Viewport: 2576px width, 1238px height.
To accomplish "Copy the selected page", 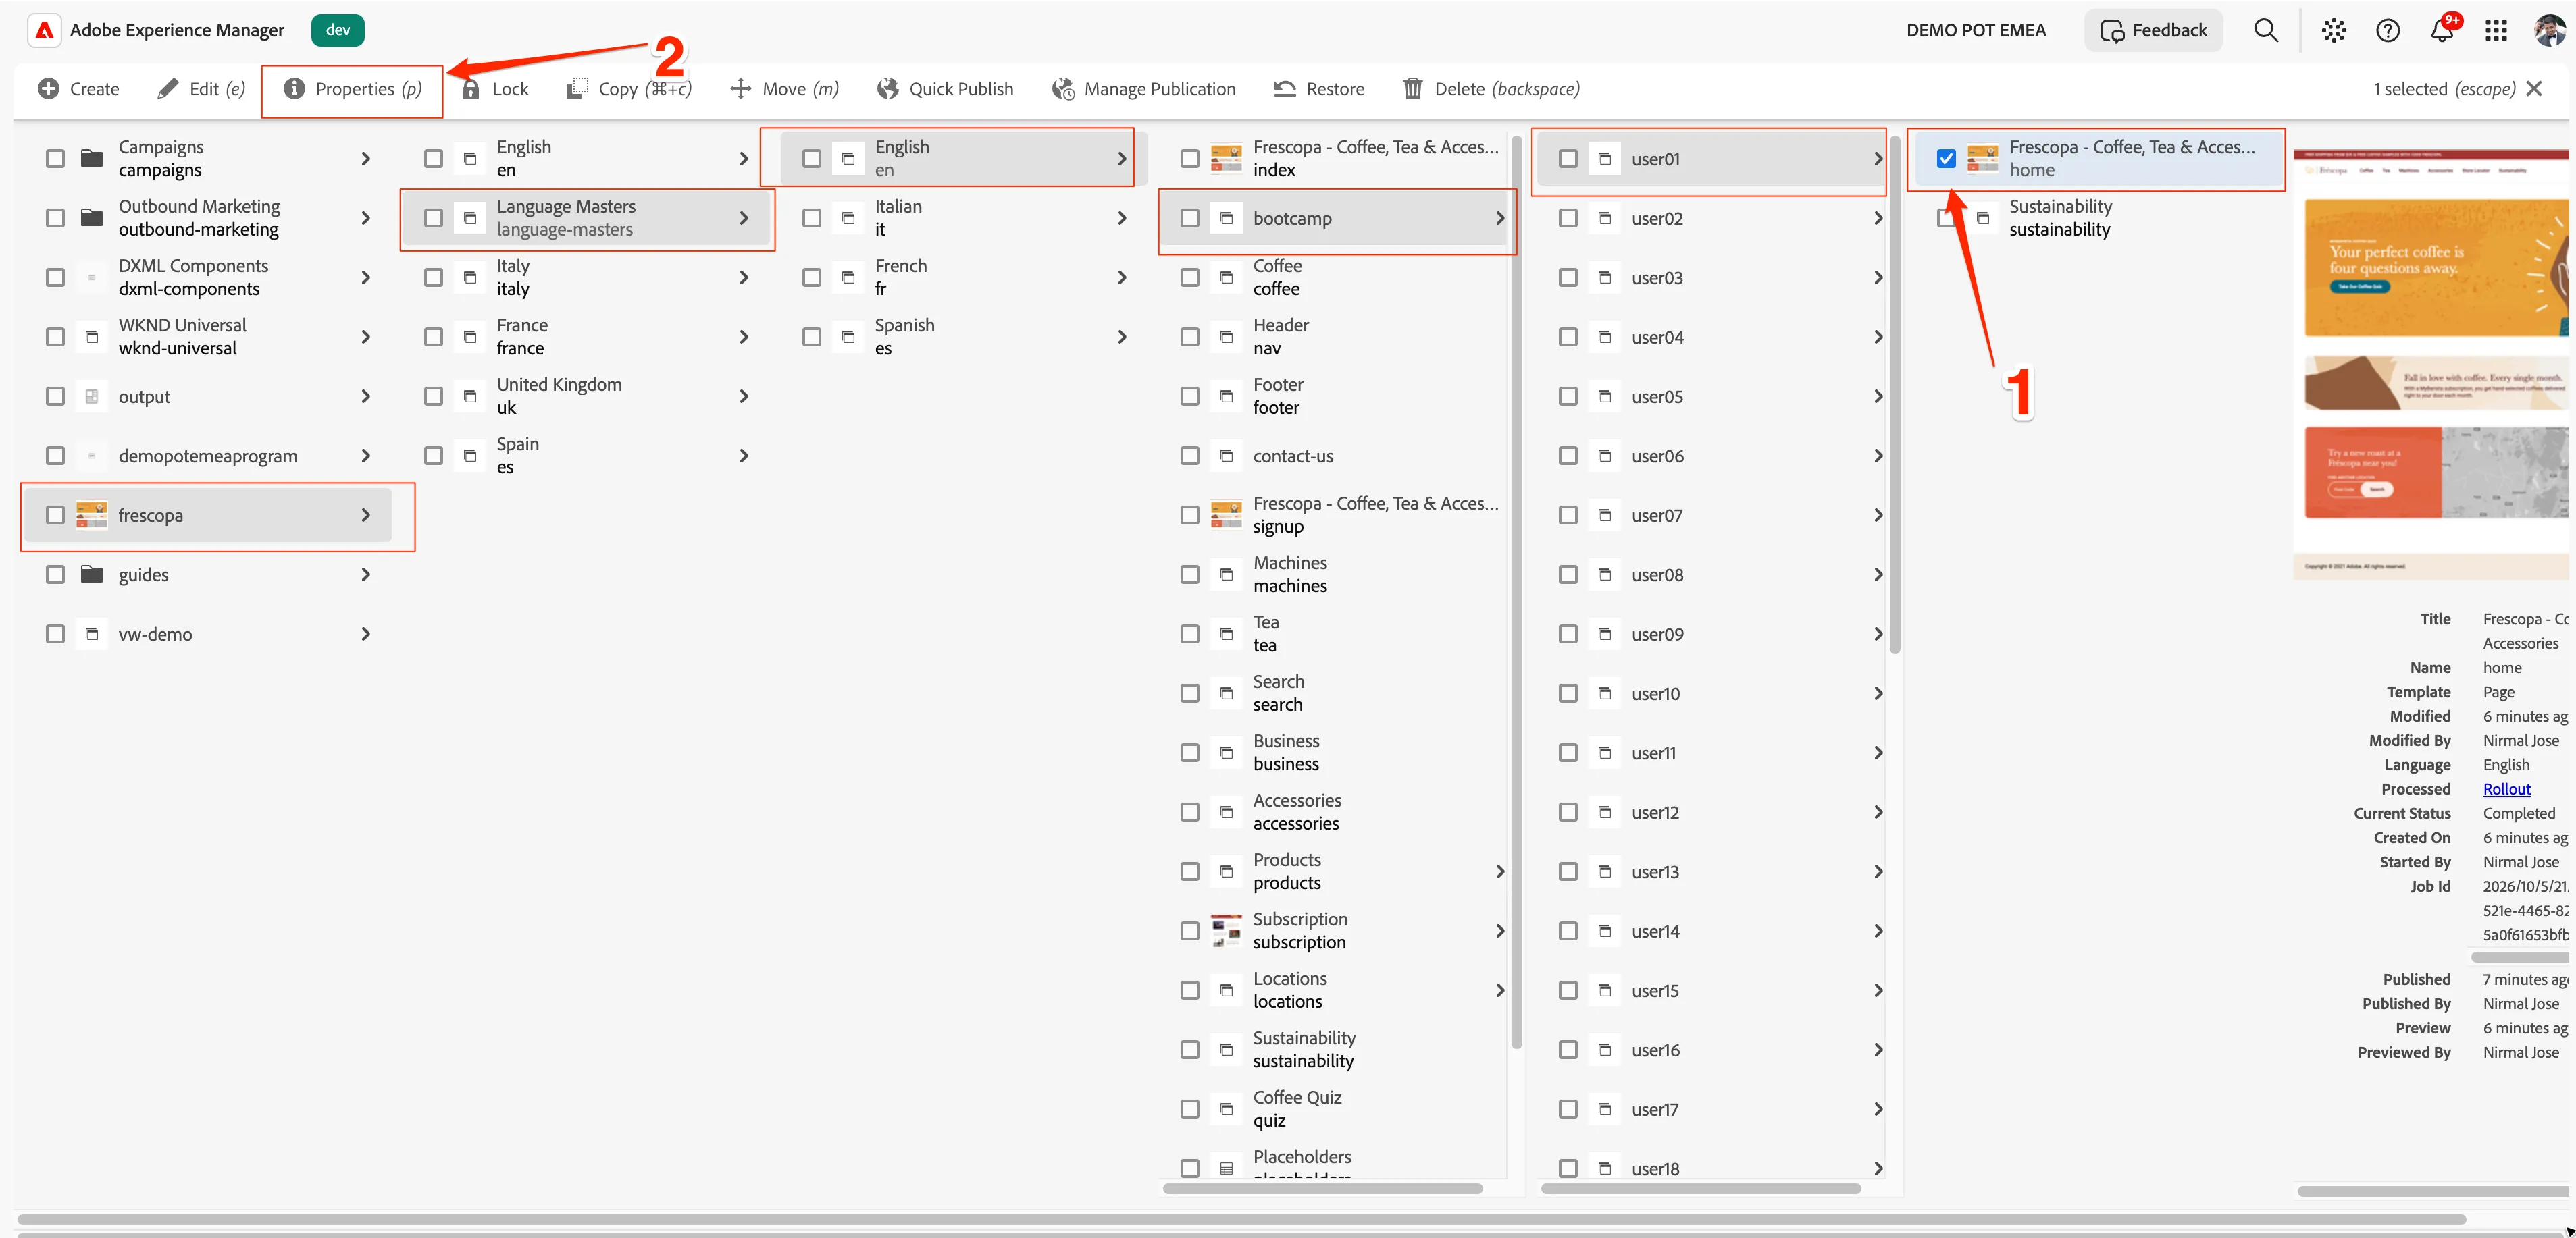I will point(628,89).
